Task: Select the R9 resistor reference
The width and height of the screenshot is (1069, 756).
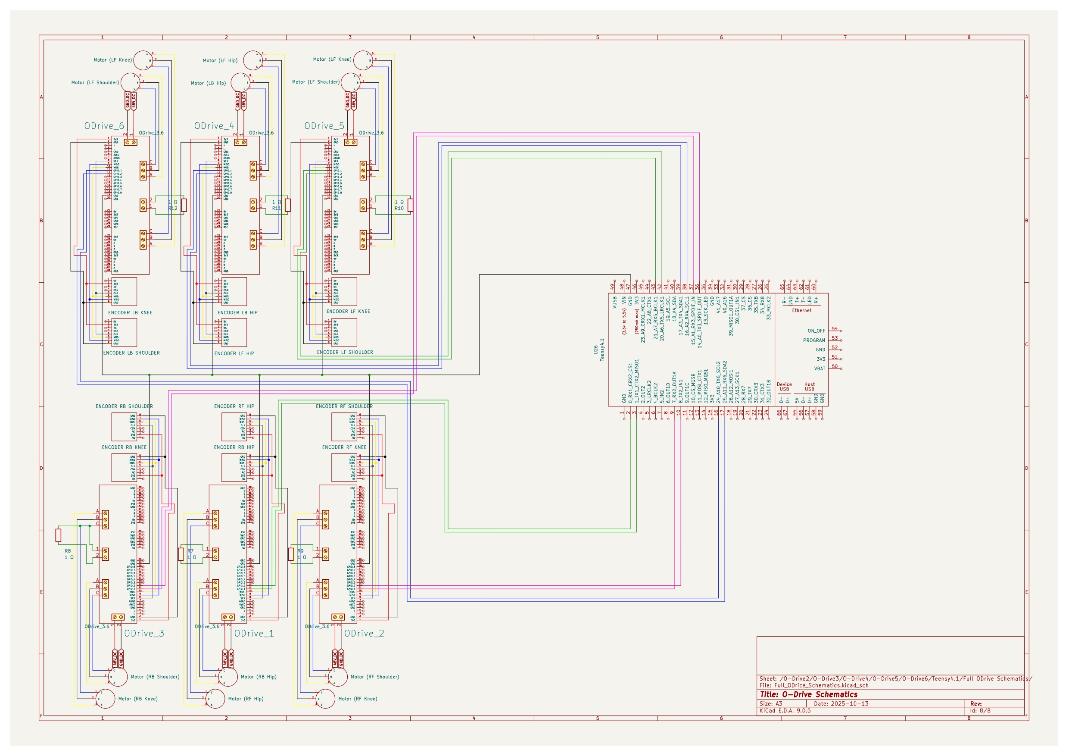Action: 300,551
